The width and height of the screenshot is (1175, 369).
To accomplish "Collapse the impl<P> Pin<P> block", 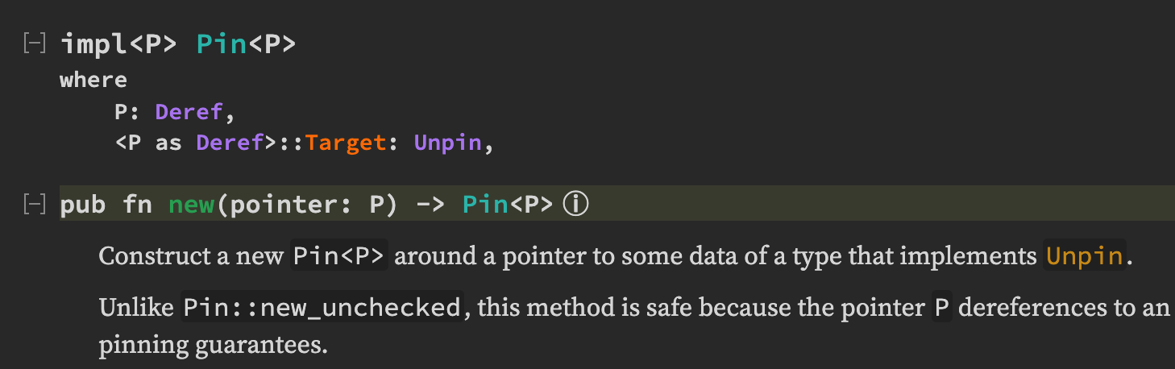I will coord(34,44).
